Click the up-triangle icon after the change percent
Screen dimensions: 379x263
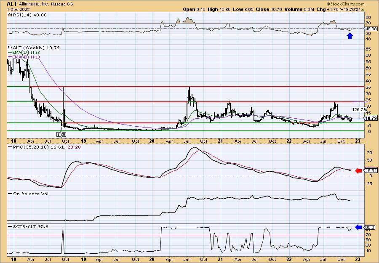click(363, 10)
